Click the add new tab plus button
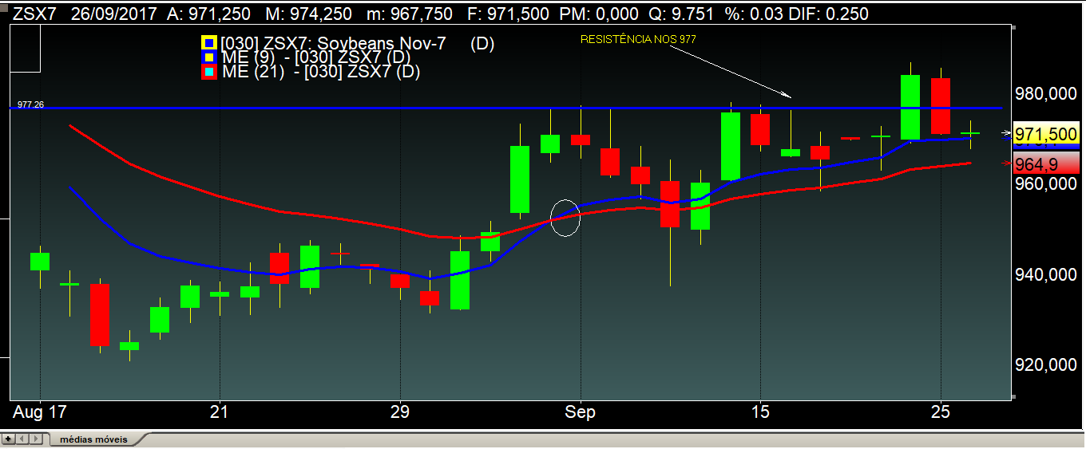Screen dimensions: 1086x449 (10, 439)
